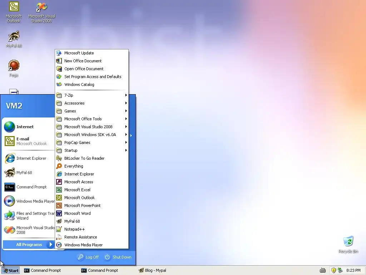This screenshot has height=275, width=366.
Task: Select the Pego desktop shortcut
Action: 14,68
